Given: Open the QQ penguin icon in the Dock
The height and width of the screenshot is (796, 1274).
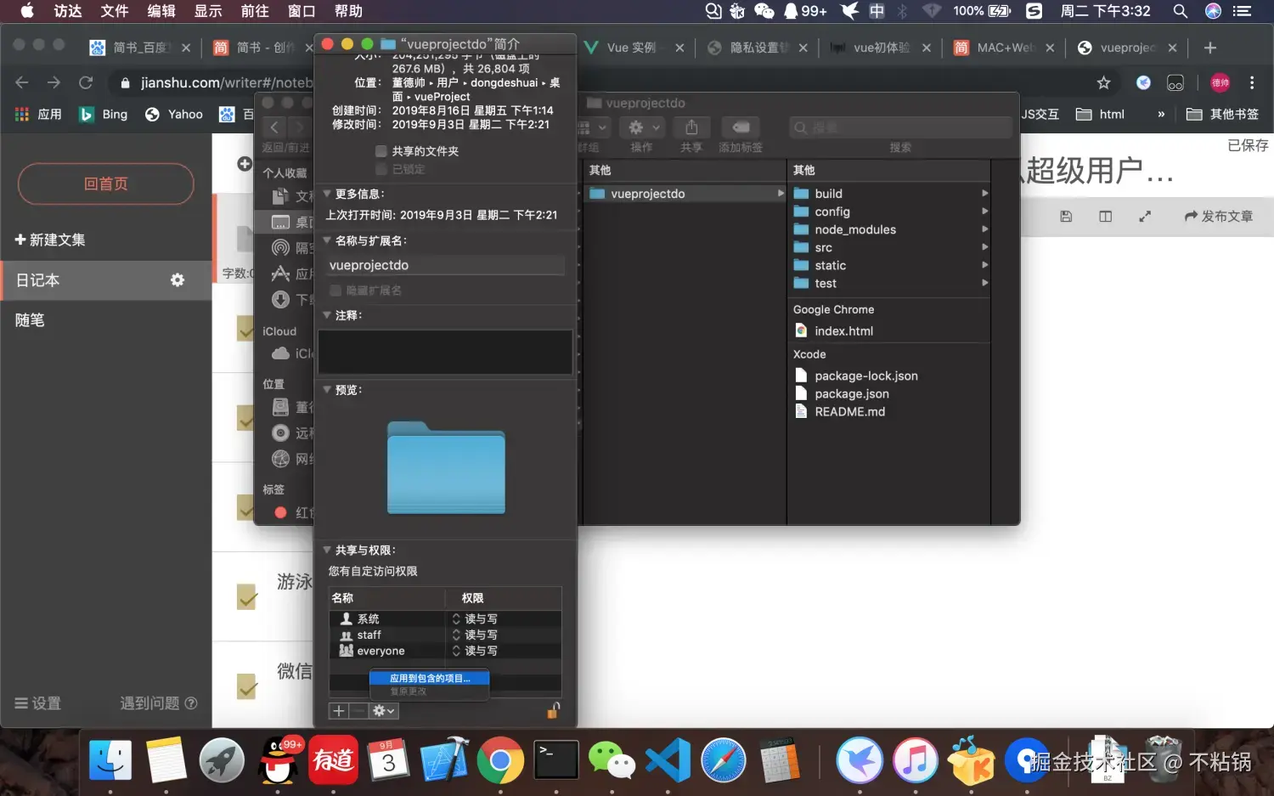Looking at the screenshot, I should point(278,760).
